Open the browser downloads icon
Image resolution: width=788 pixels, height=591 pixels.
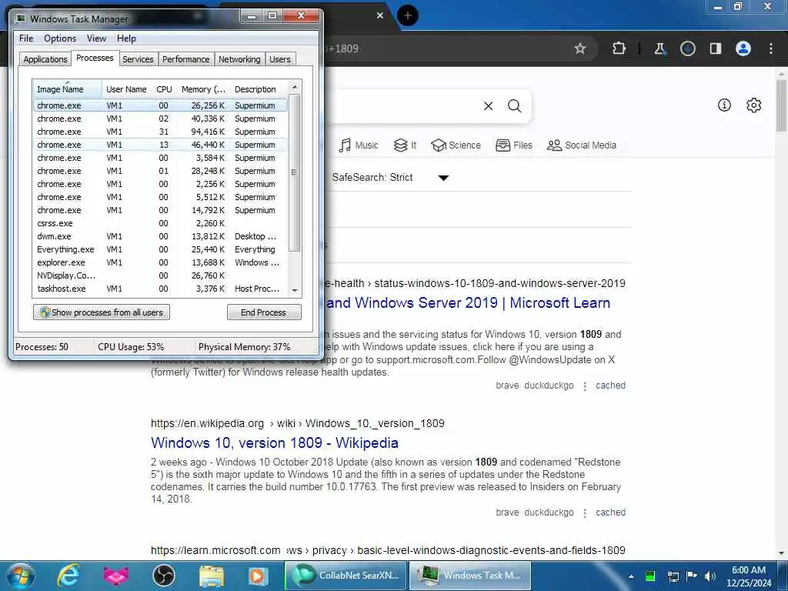tap(687, 48)
